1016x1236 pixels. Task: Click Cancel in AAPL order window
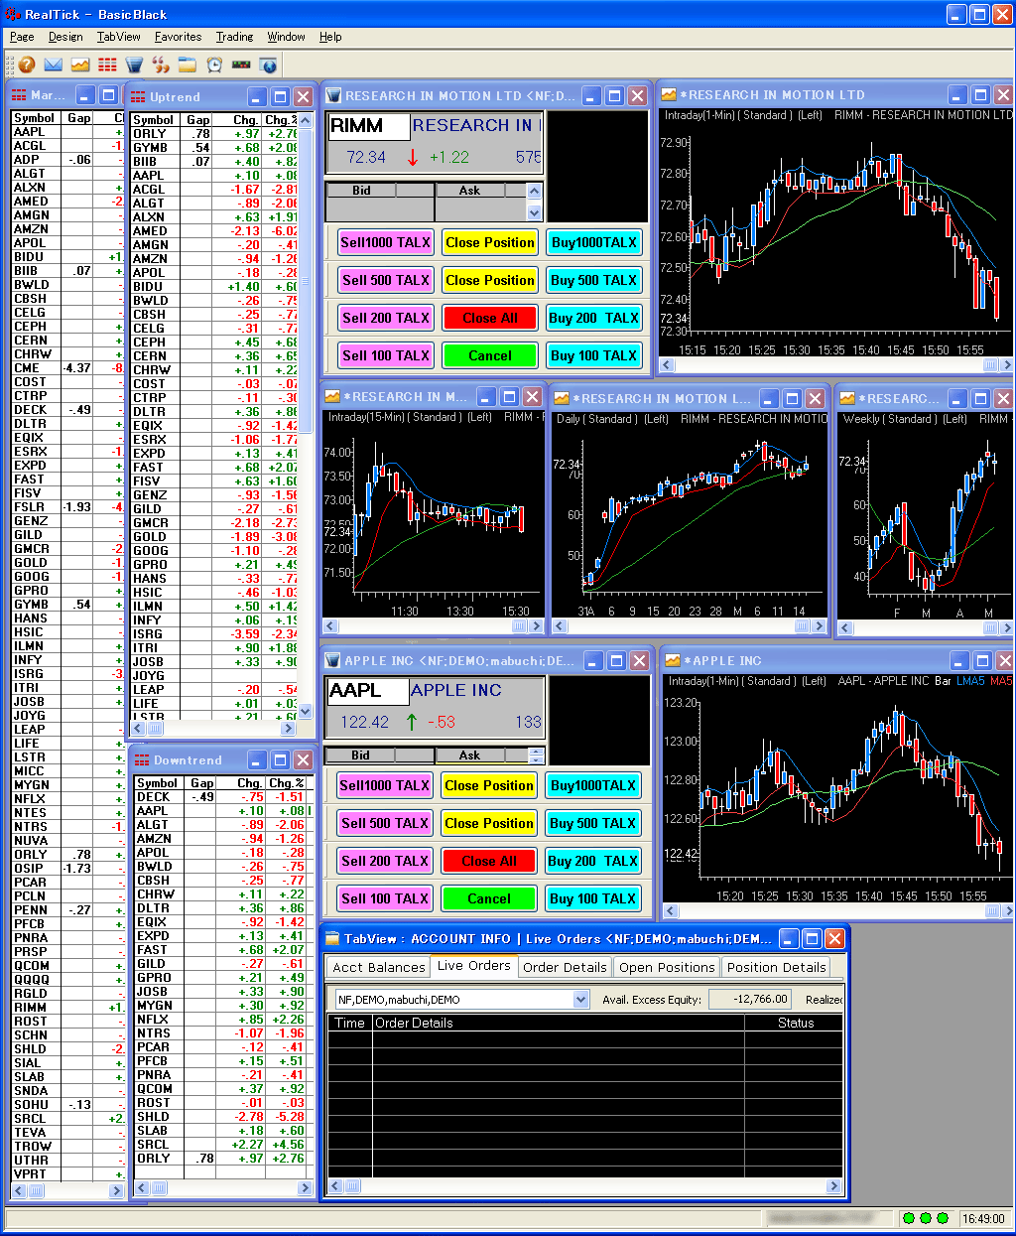489,898
